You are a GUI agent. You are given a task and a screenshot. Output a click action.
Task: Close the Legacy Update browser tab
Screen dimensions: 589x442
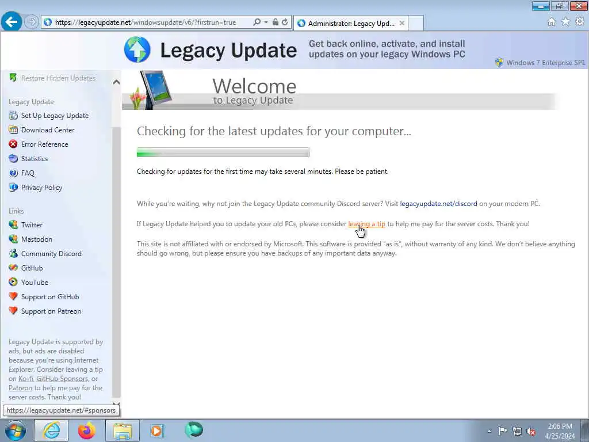pyautogui.click(x=402, y=23)
